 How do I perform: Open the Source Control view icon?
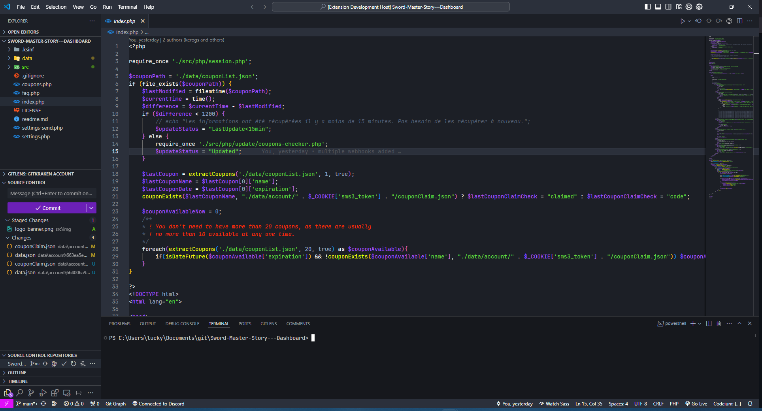31,393
